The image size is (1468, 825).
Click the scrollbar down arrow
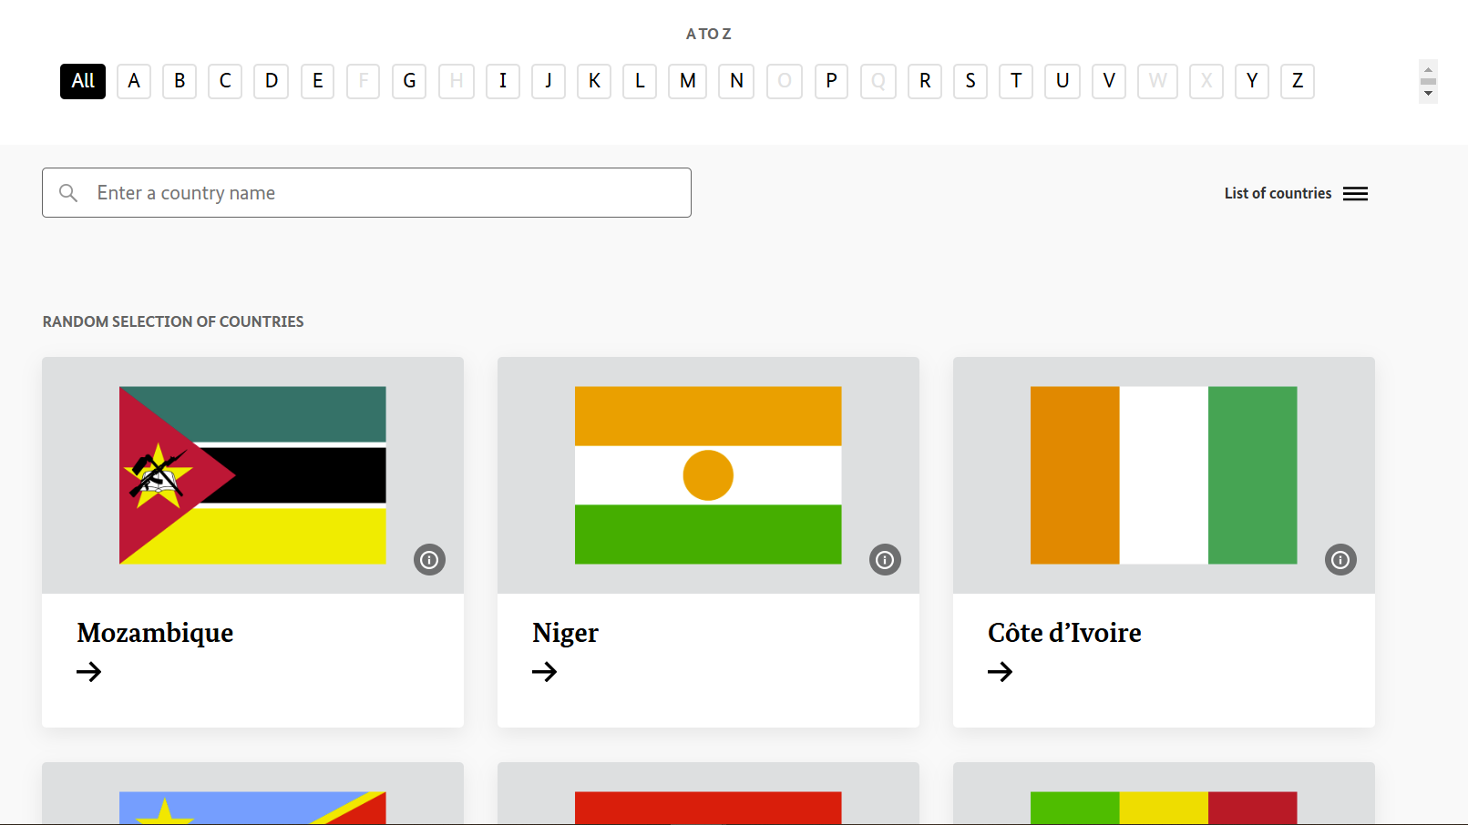coord(1428,94)
